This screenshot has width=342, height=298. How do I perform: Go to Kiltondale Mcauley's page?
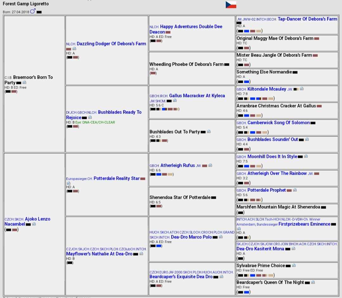(267, 89)
